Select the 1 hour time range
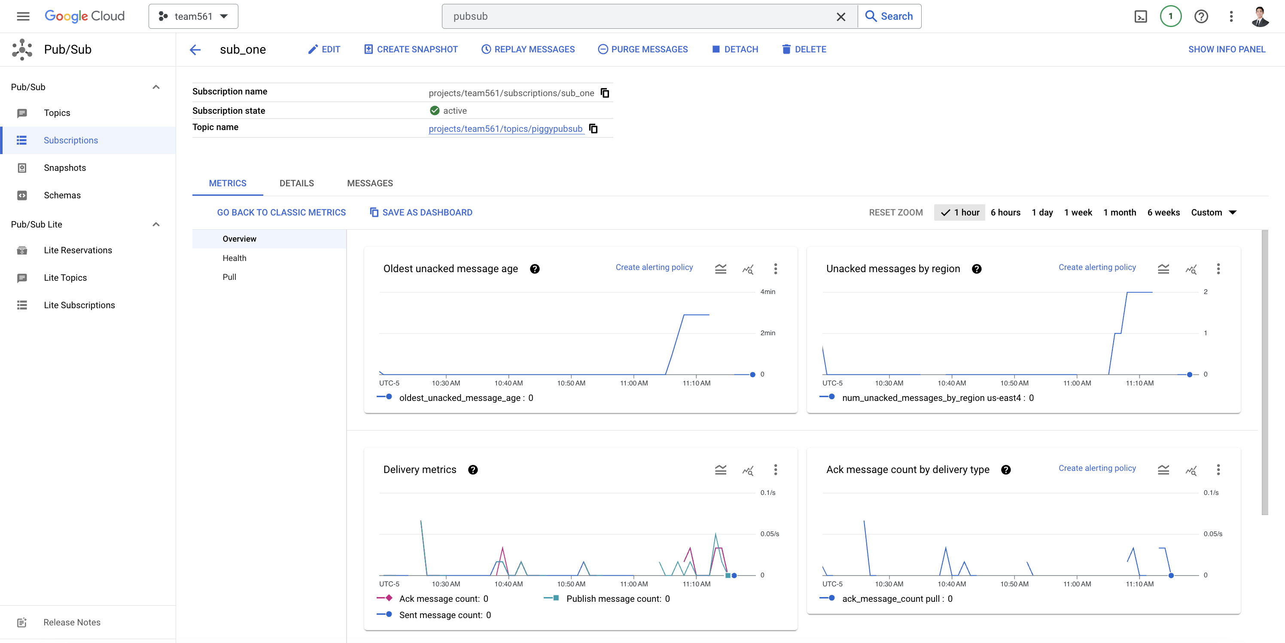The width and height of the screenshot is (1285, 643). coord(960,212)
